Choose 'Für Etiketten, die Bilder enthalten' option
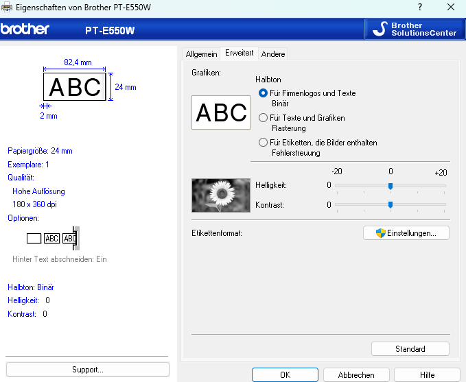The width and height of the screenshot is (466, 382). 263,143
